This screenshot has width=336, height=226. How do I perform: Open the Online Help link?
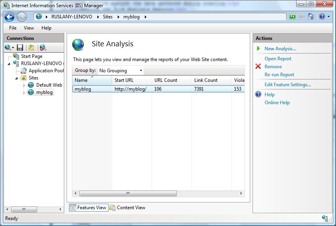click(x=277, y=103)
